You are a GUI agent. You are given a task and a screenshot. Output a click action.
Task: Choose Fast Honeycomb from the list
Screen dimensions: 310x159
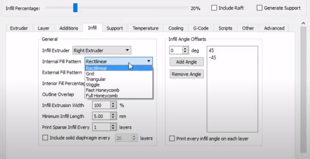pos(102,90)
